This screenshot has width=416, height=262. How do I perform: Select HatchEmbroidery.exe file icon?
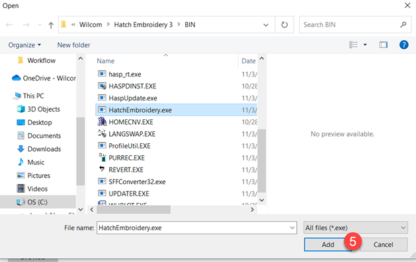(x=102, y=110)
